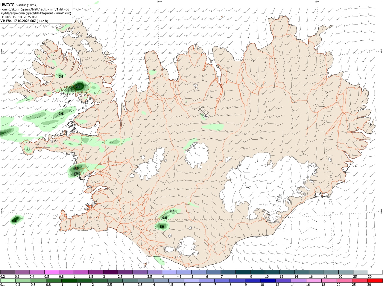Select the pink snow swatch between 0.5 and 0.8
The height and width of the screenshot is (287, 383).
coord(51,272)
